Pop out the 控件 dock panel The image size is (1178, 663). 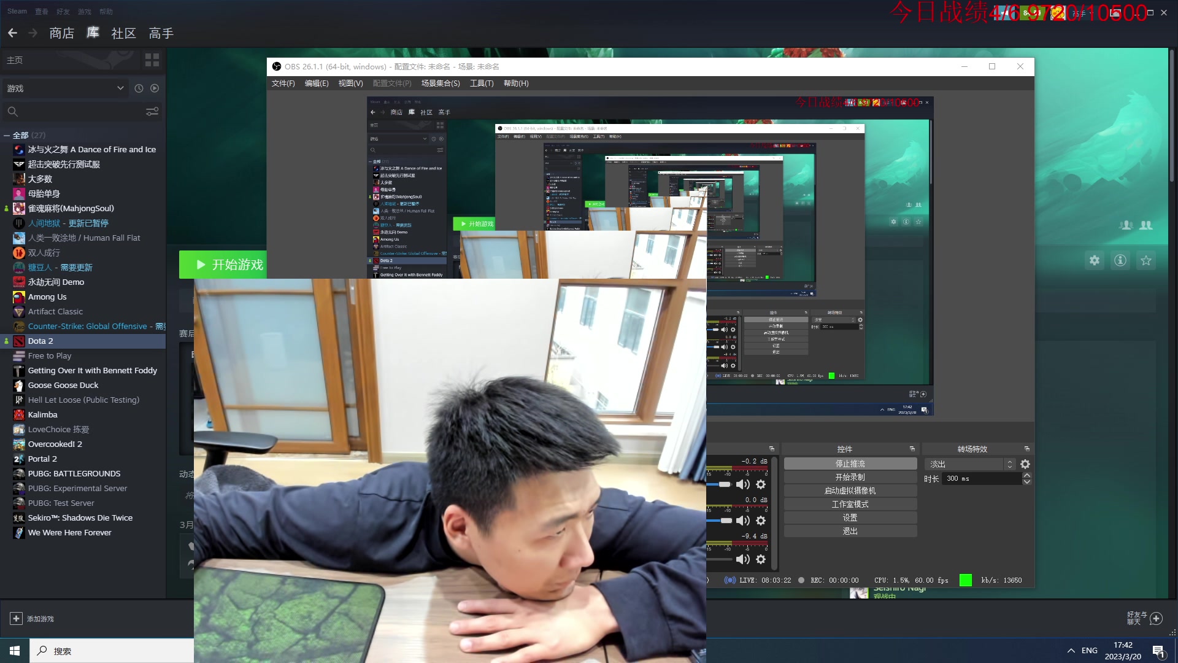[912, 449]
